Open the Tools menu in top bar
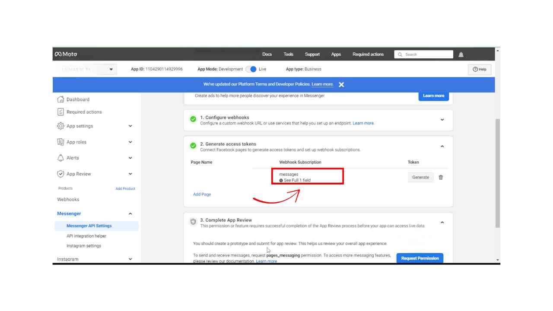553x311 pixels. [288, 54]
